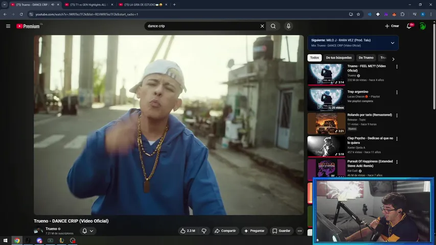The width and height of the screenshot is (436, 245).
Task: Open options for Clap Psycho video
Action: (397, 139)
